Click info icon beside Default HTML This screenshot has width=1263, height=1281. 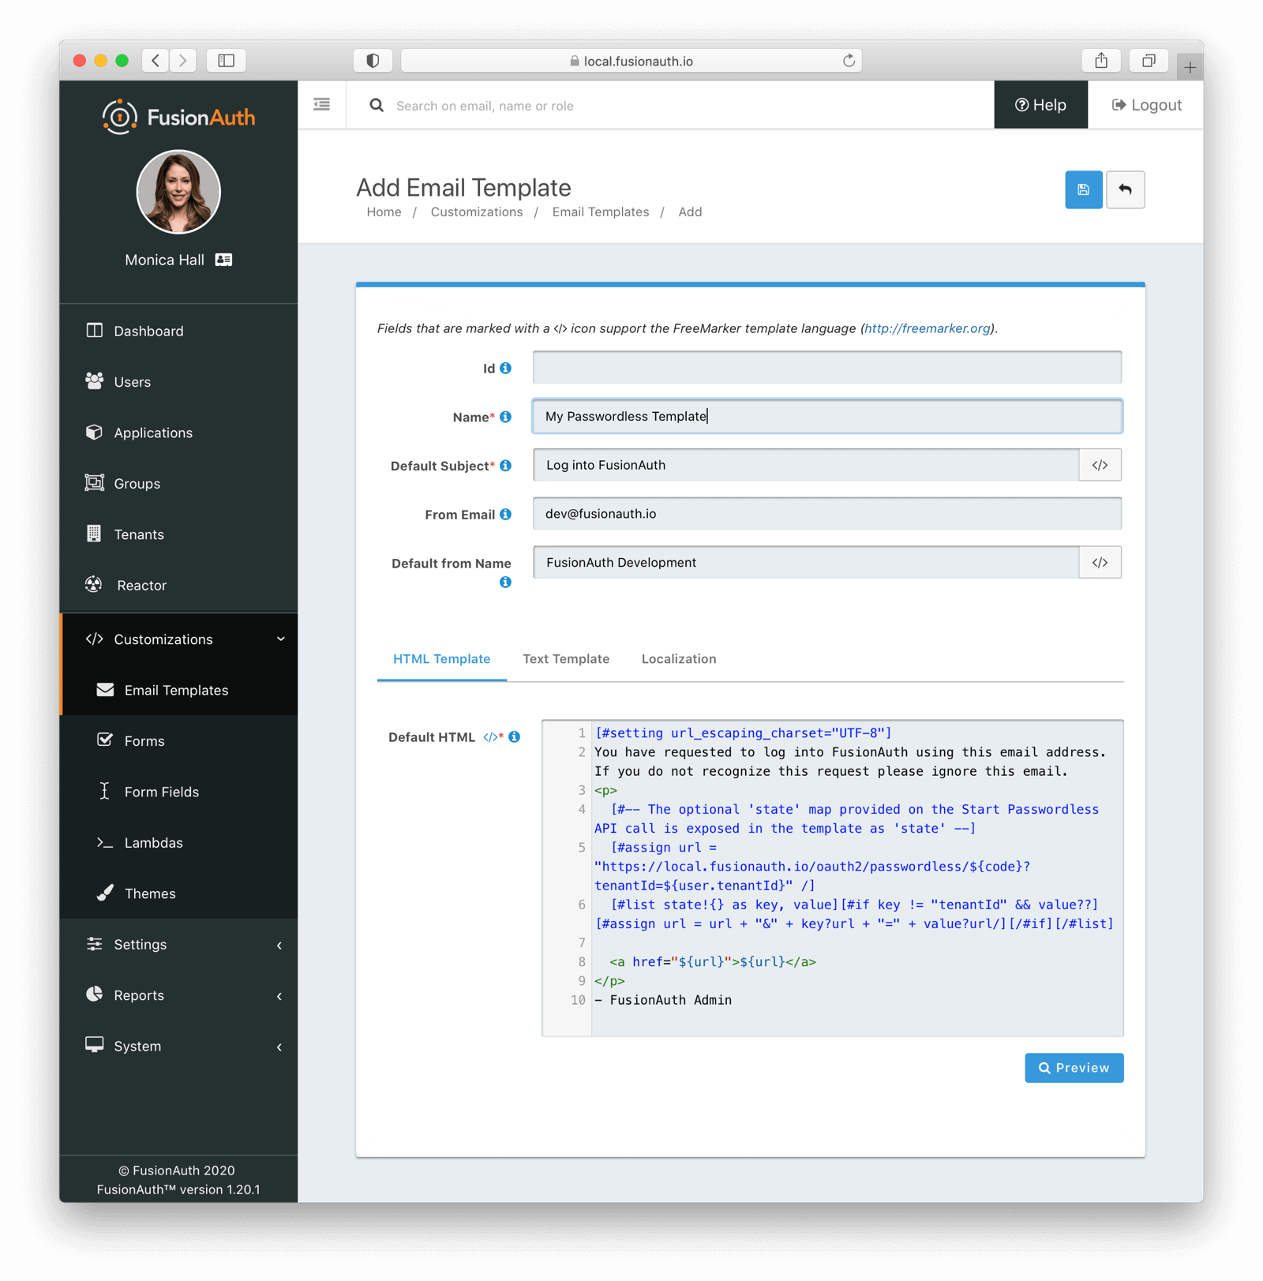pyautogui.click(x=515, y=736)
